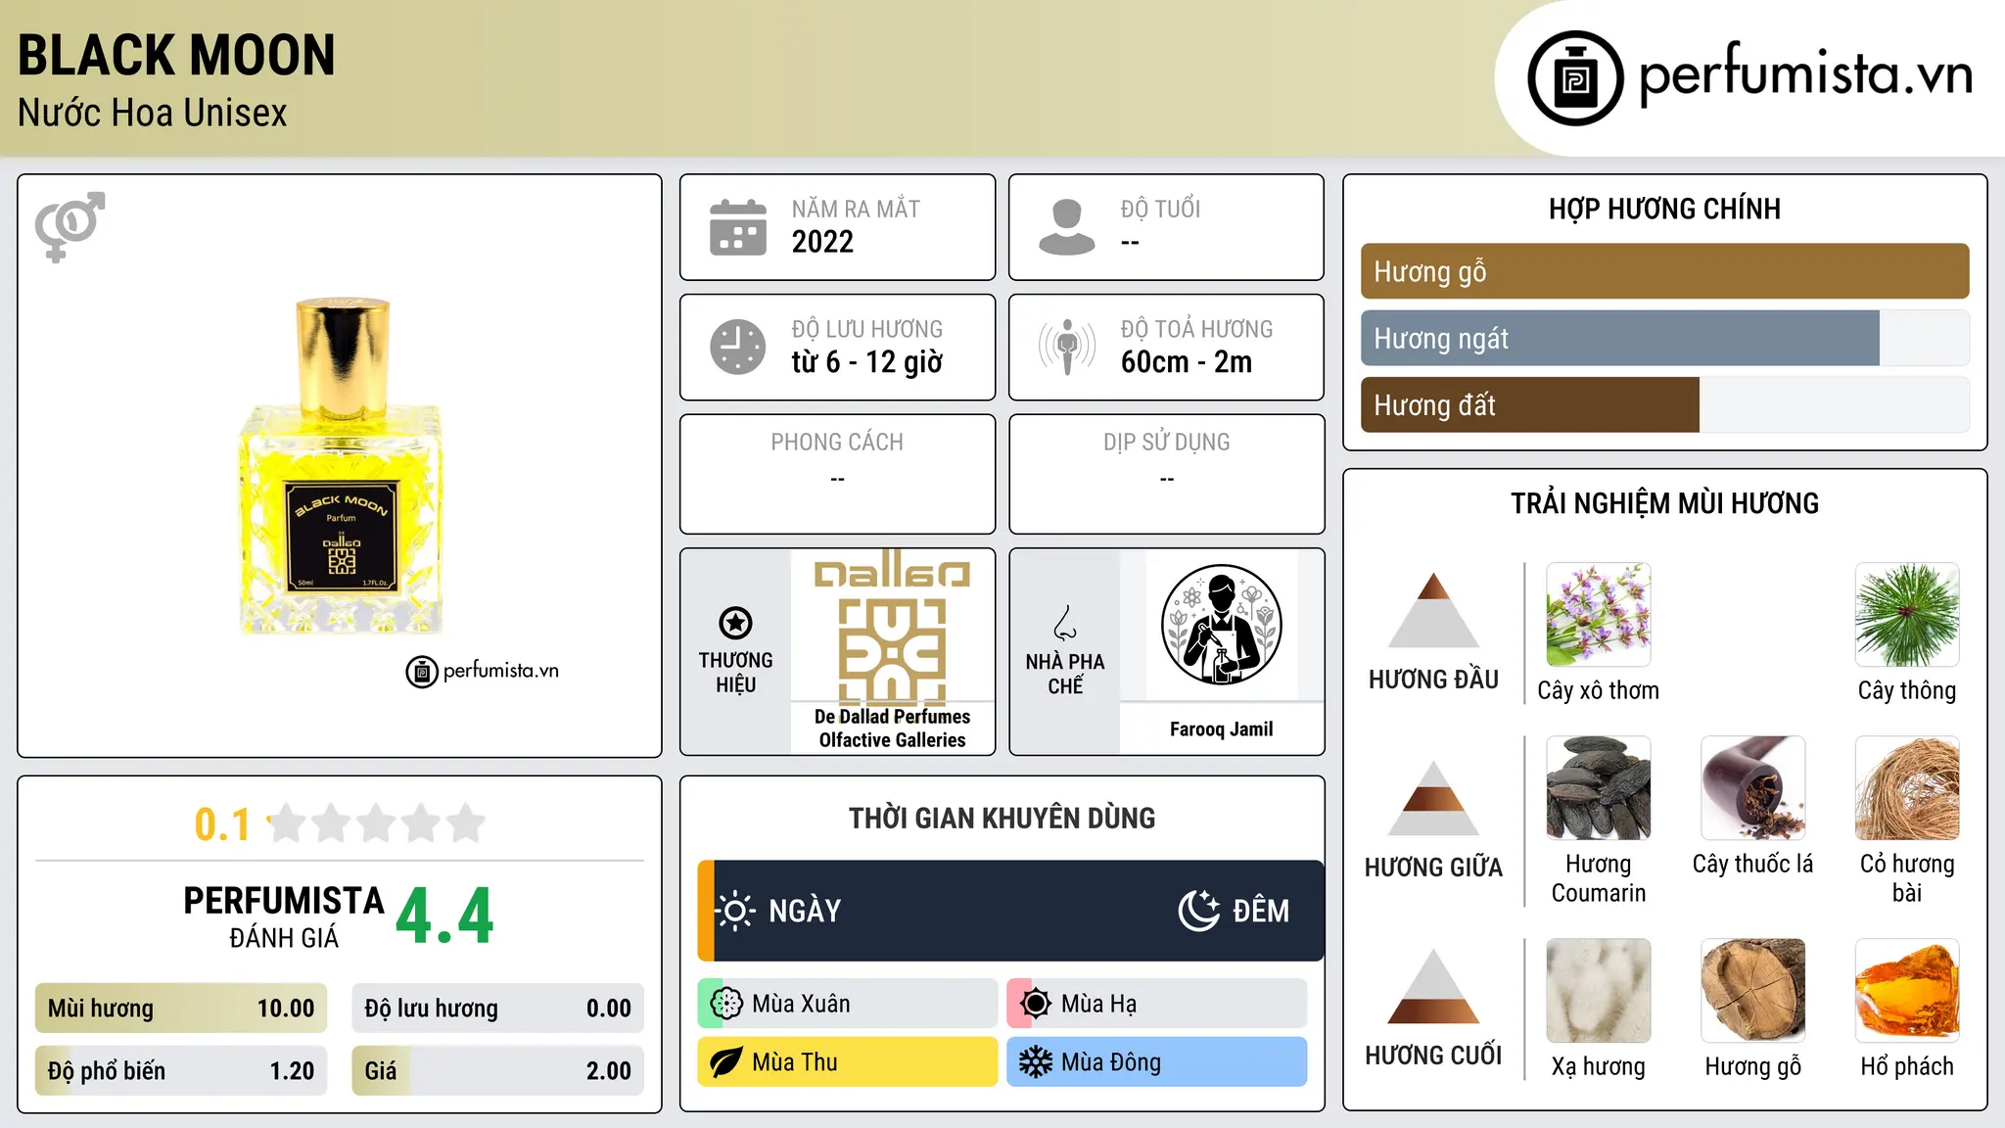This screenshot has width=2005, height=1128.
Task: Click the THỜI GIAN KHUYÊN DÙNG heading
Action: [1002, 818]
